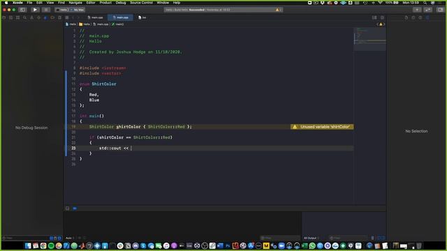447x251 pixels.
Task: Show the Project navigator folder icon
Action: tap(4, 17)
